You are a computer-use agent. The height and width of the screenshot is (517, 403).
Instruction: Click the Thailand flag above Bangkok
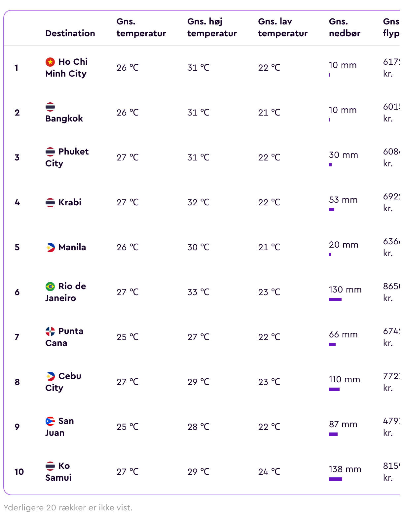50,107
